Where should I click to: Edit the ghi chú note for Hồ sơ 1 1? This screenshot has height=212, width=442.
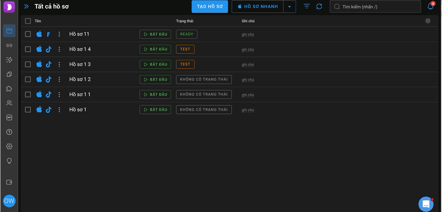tap(248, 95)
